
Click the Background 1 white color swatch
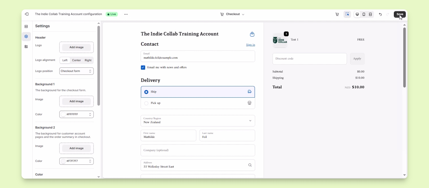point(63,114)
